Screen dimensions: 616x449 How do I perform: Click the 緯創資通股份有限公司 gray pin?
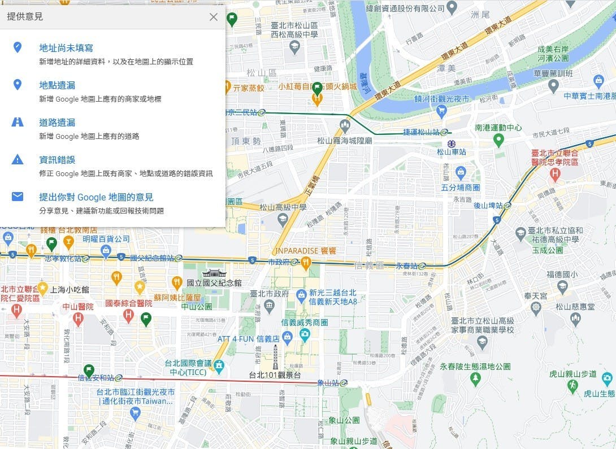tap(452, 7)
